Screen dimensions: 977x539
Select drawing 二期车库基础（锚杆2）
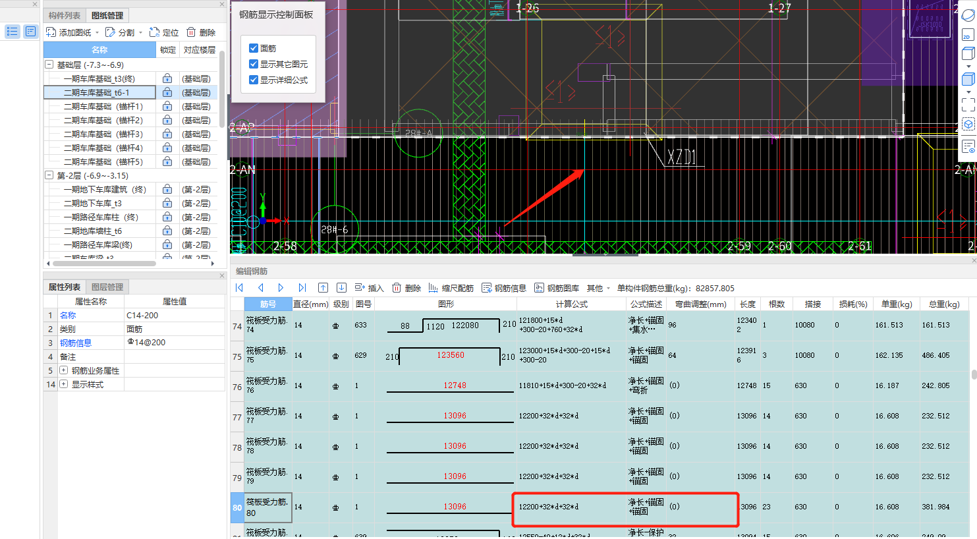coord(103,120)
